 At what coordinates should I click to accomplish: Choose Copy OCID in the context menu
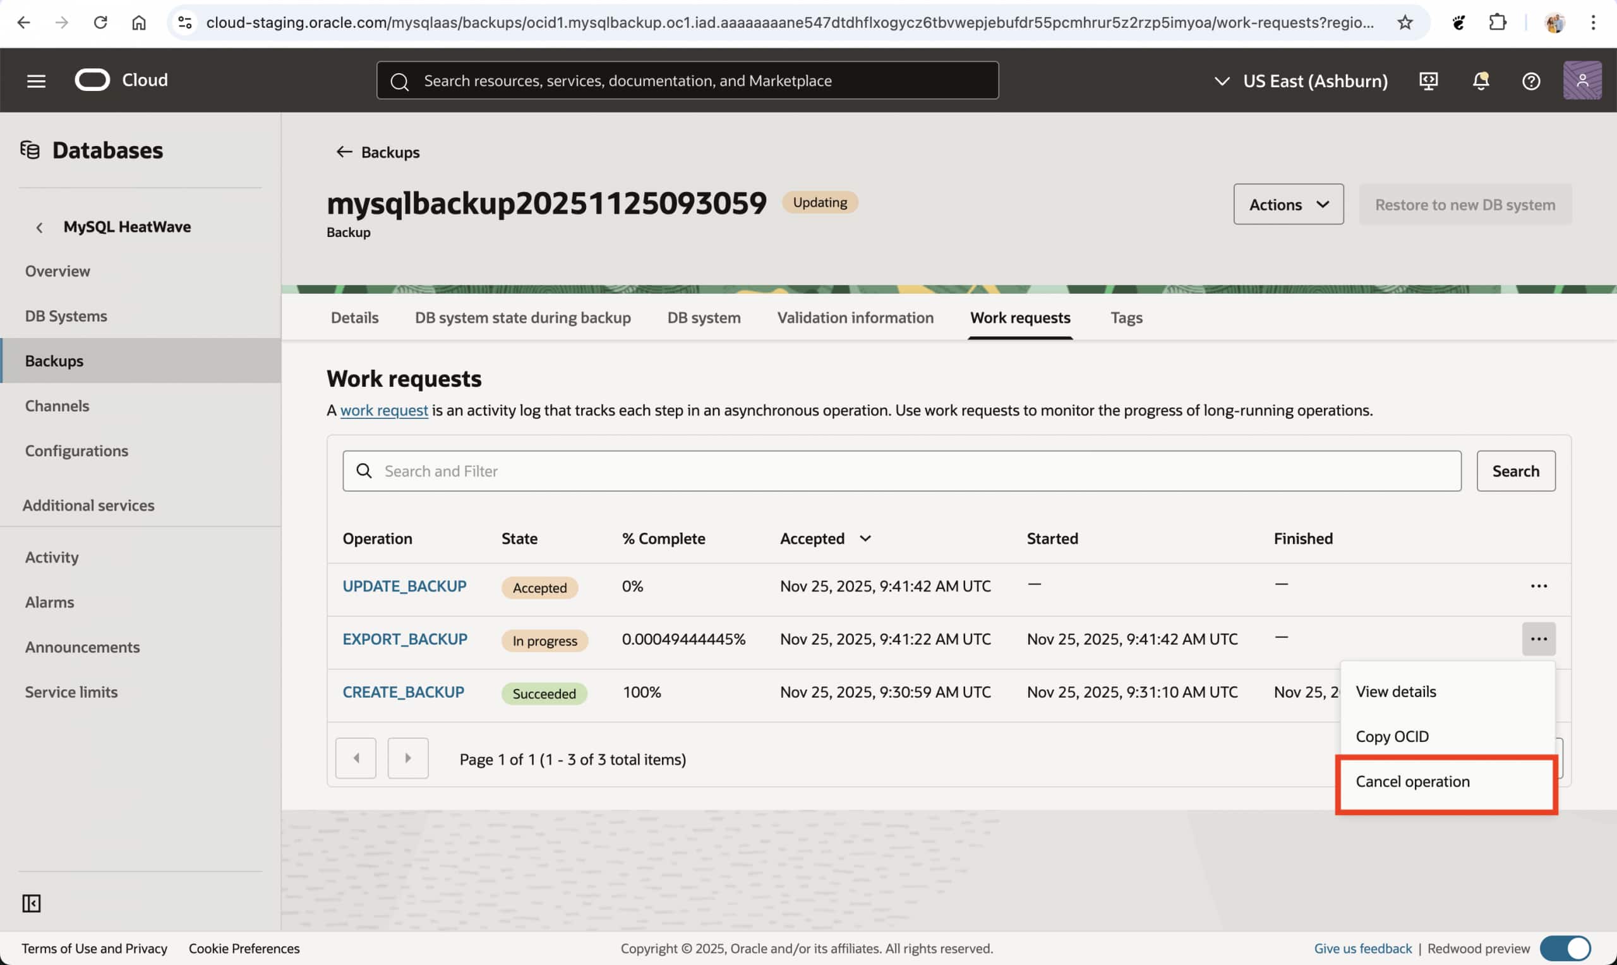coord(1392,736)
